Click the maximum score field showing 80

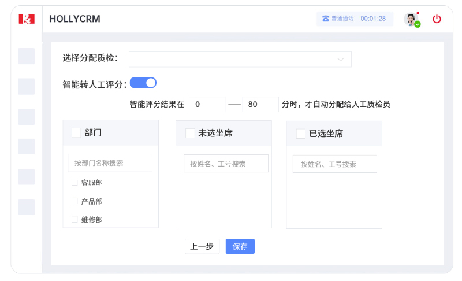click(x=260, y=105)
